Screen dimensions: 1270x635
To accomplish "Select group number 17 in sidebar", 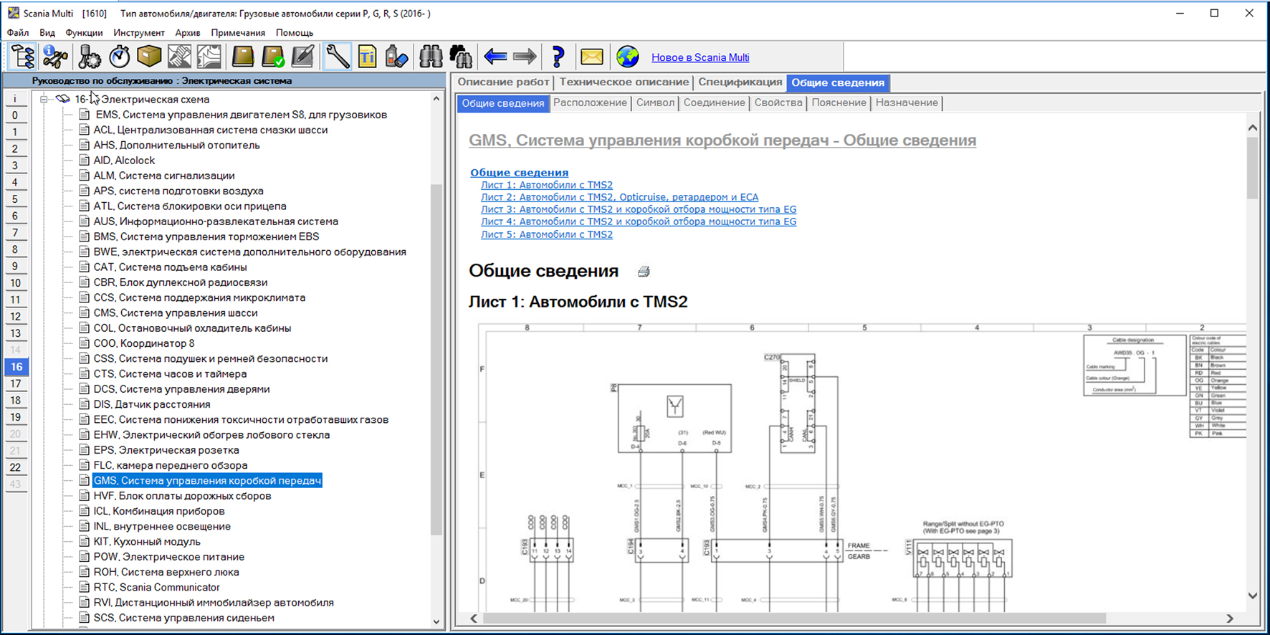I will [16, 383].
